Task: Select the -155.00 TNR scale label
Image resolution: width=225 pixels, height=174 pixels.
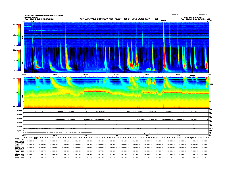Action: (x=15, y=107)
